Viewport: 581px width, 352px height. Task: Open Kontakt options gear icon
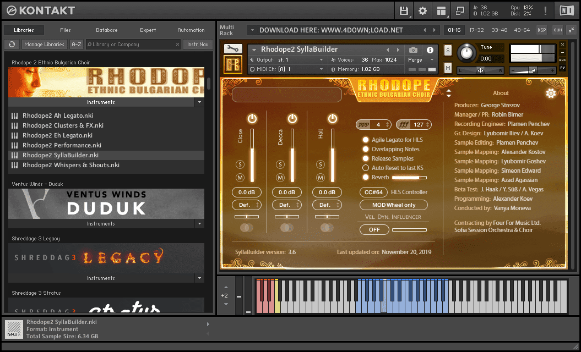422,11
